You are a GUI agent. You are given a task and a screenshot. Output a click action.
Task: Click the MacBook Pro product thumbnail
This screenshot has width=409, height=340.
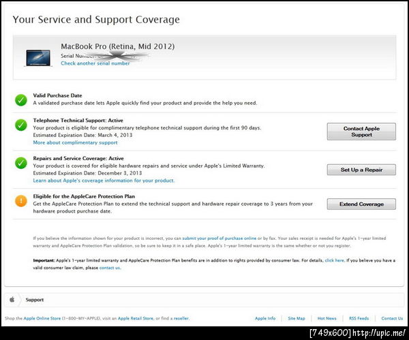[x=38, y=58]
